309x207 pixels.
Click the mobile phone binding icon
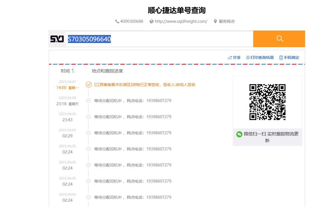281,58
